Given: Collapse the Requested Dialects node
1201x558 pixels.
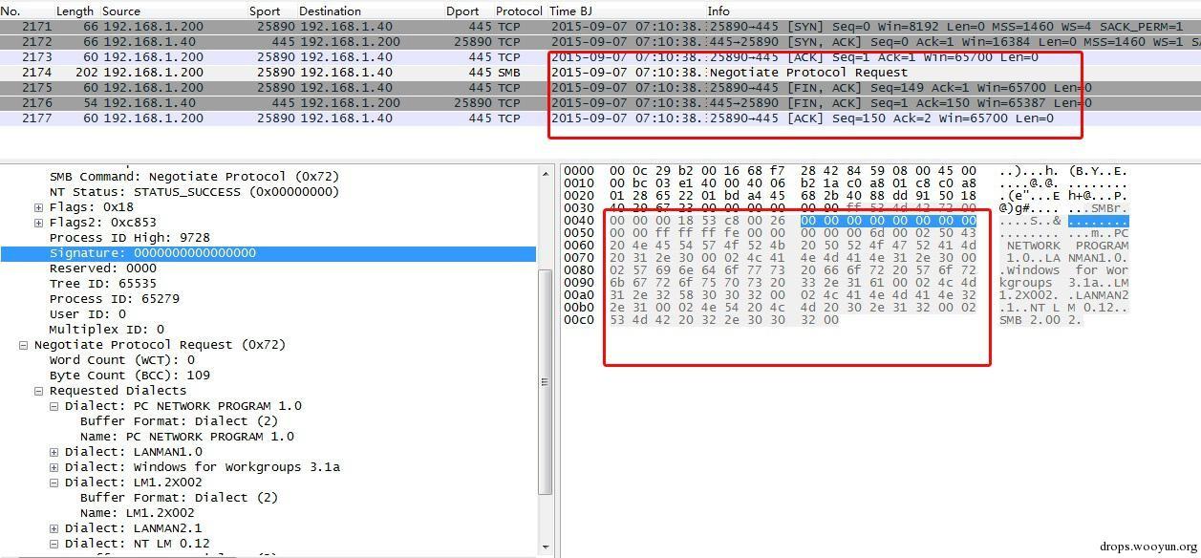Looking at the screenshot, I should pos(39,391).
